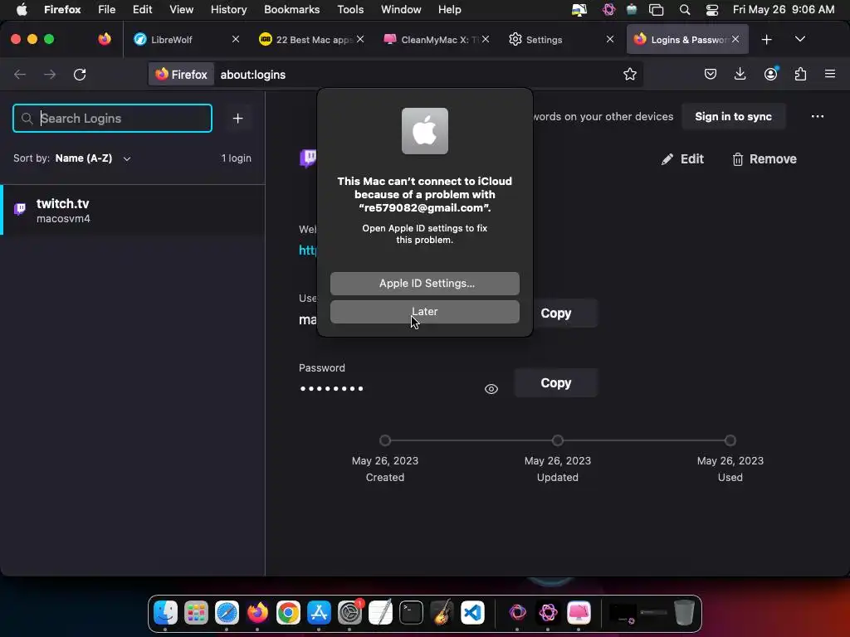This screenshot has height=637, width=850.
Task: Click the date and time in menu bar
Action: pos(784,10)
